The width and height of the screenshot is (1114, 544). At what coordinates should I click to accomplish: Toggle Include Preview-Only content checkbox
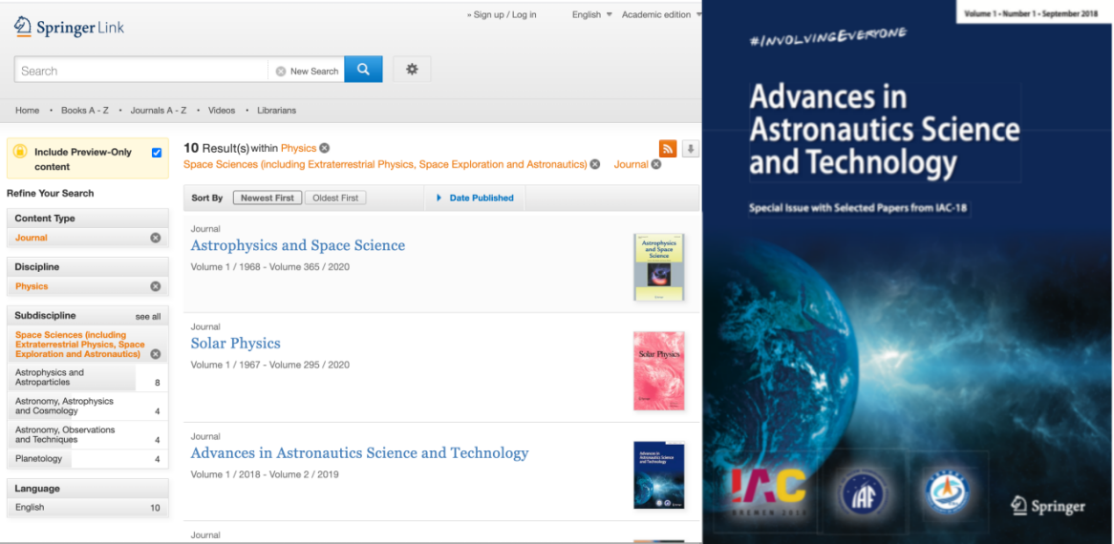157,153
